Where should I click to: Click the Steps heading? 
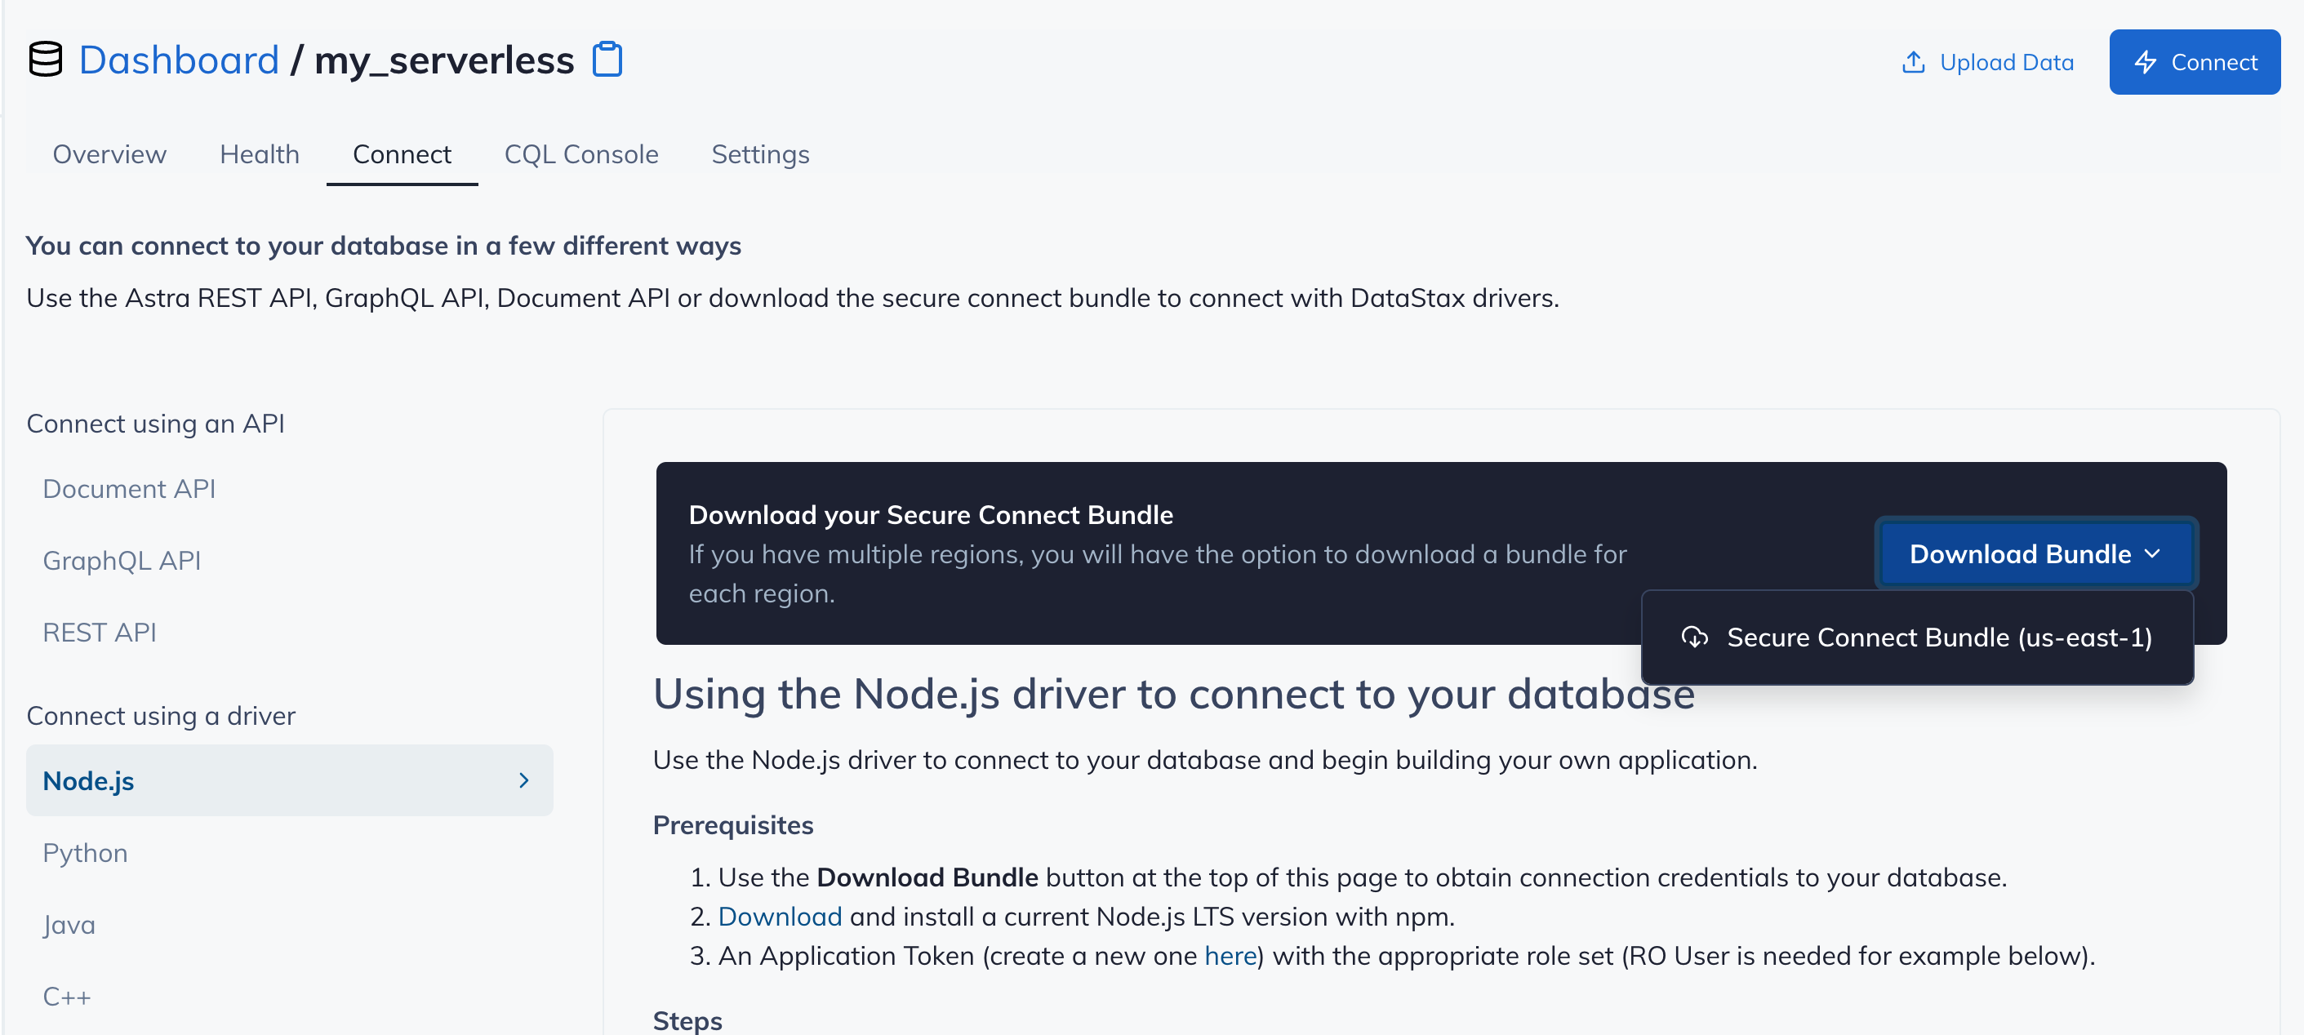[x=687, y=1020]
